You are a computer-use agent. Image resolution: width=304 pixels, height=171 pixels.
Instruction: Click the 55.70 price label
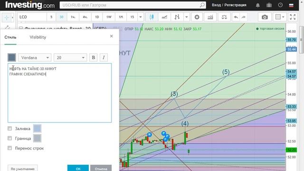coord(291,40)
